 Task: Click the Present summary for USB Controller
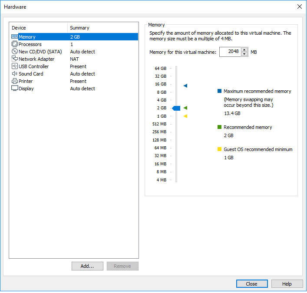pyautogui.click(x=78, y=66)
